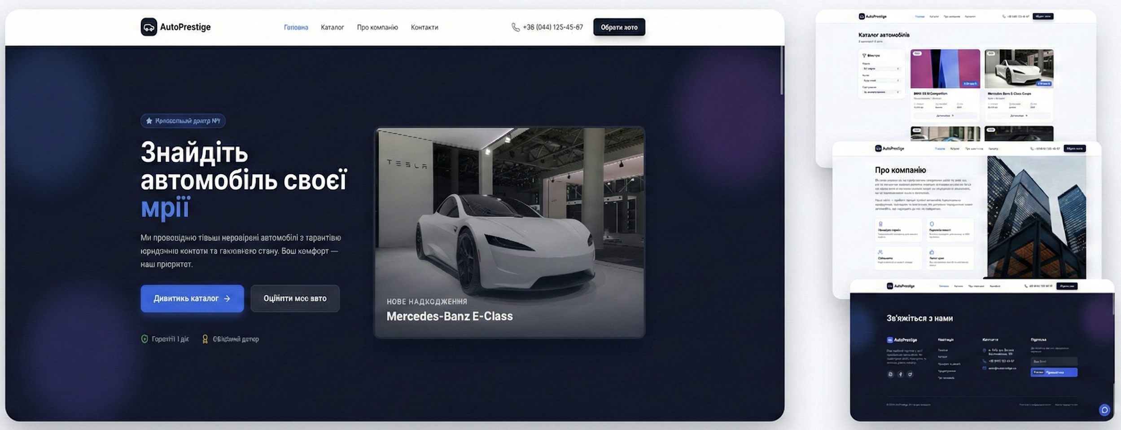The width and height of the screenshot is (1121, 430).
Task: Open the Контакти nav item on main page
Action: (x=425, y=27)
